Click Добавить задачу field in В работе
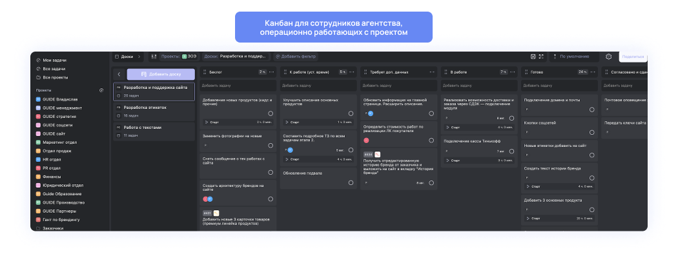The image size is (678, 254). point(479,86)
